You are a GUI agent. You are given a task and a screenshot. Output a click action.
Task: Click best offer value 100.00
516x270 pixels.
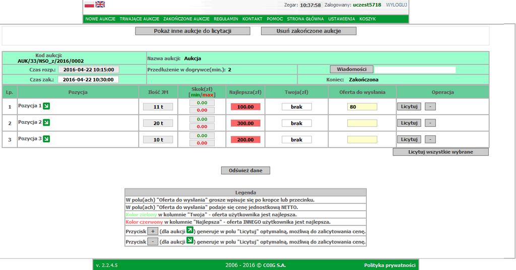pos(245,107)
